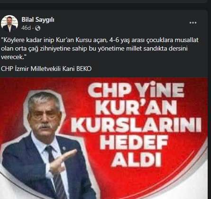Open the Bilal Saygılı profile name link
Viewport: 211px width, 199px height.
click(38, 20)
